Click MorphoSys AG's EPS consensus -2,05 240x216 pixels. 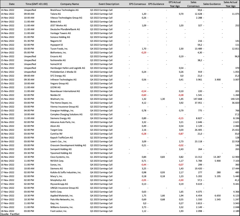[144, 180]
